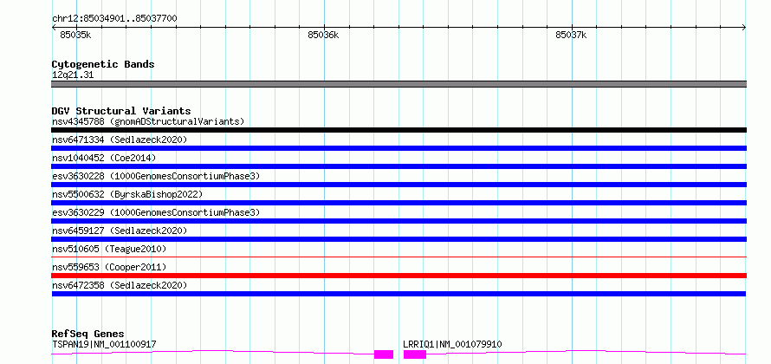Click the 85036k ruler tick label
This screenshot has height=364, width=771.
click(323, 35)
